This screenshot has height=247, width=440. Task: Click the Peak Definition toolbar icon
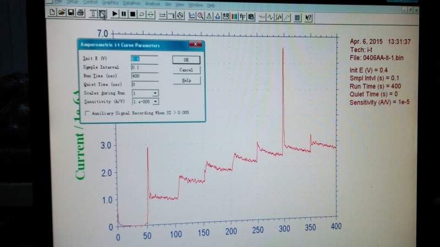[x=217, y=17]
